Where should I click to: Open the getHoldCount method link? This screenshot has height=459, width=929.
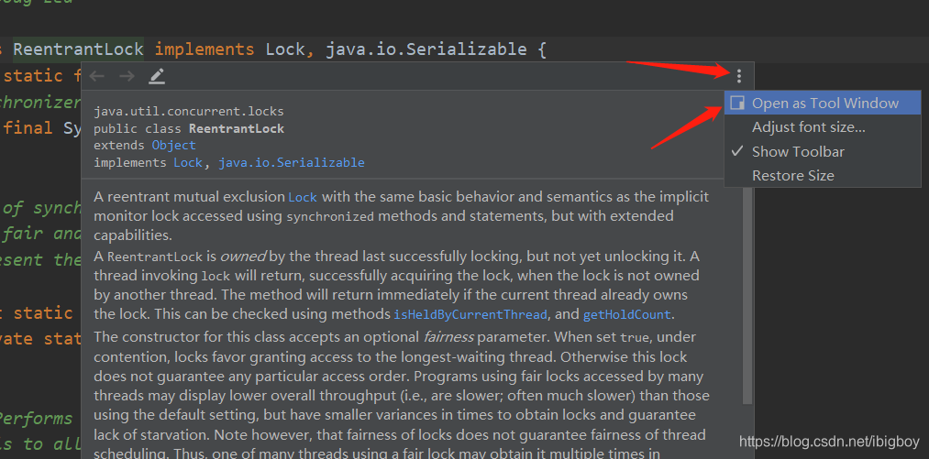click(x=627, y=314)
